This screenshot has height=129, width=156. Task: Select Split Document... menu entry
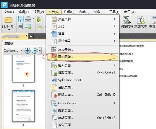click(x=83, y=80)
